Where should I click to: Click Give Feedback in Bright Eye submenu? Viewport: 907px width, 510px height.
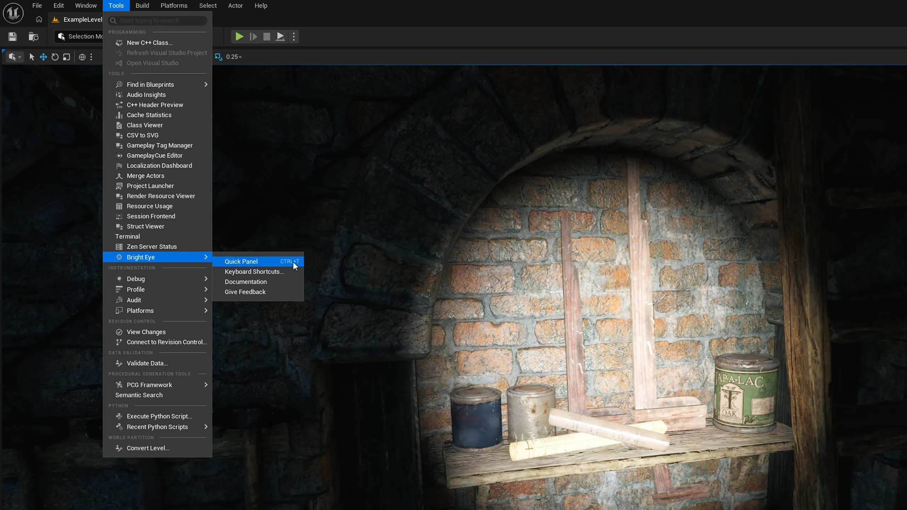pyautogui.click(x=258, y=292)
